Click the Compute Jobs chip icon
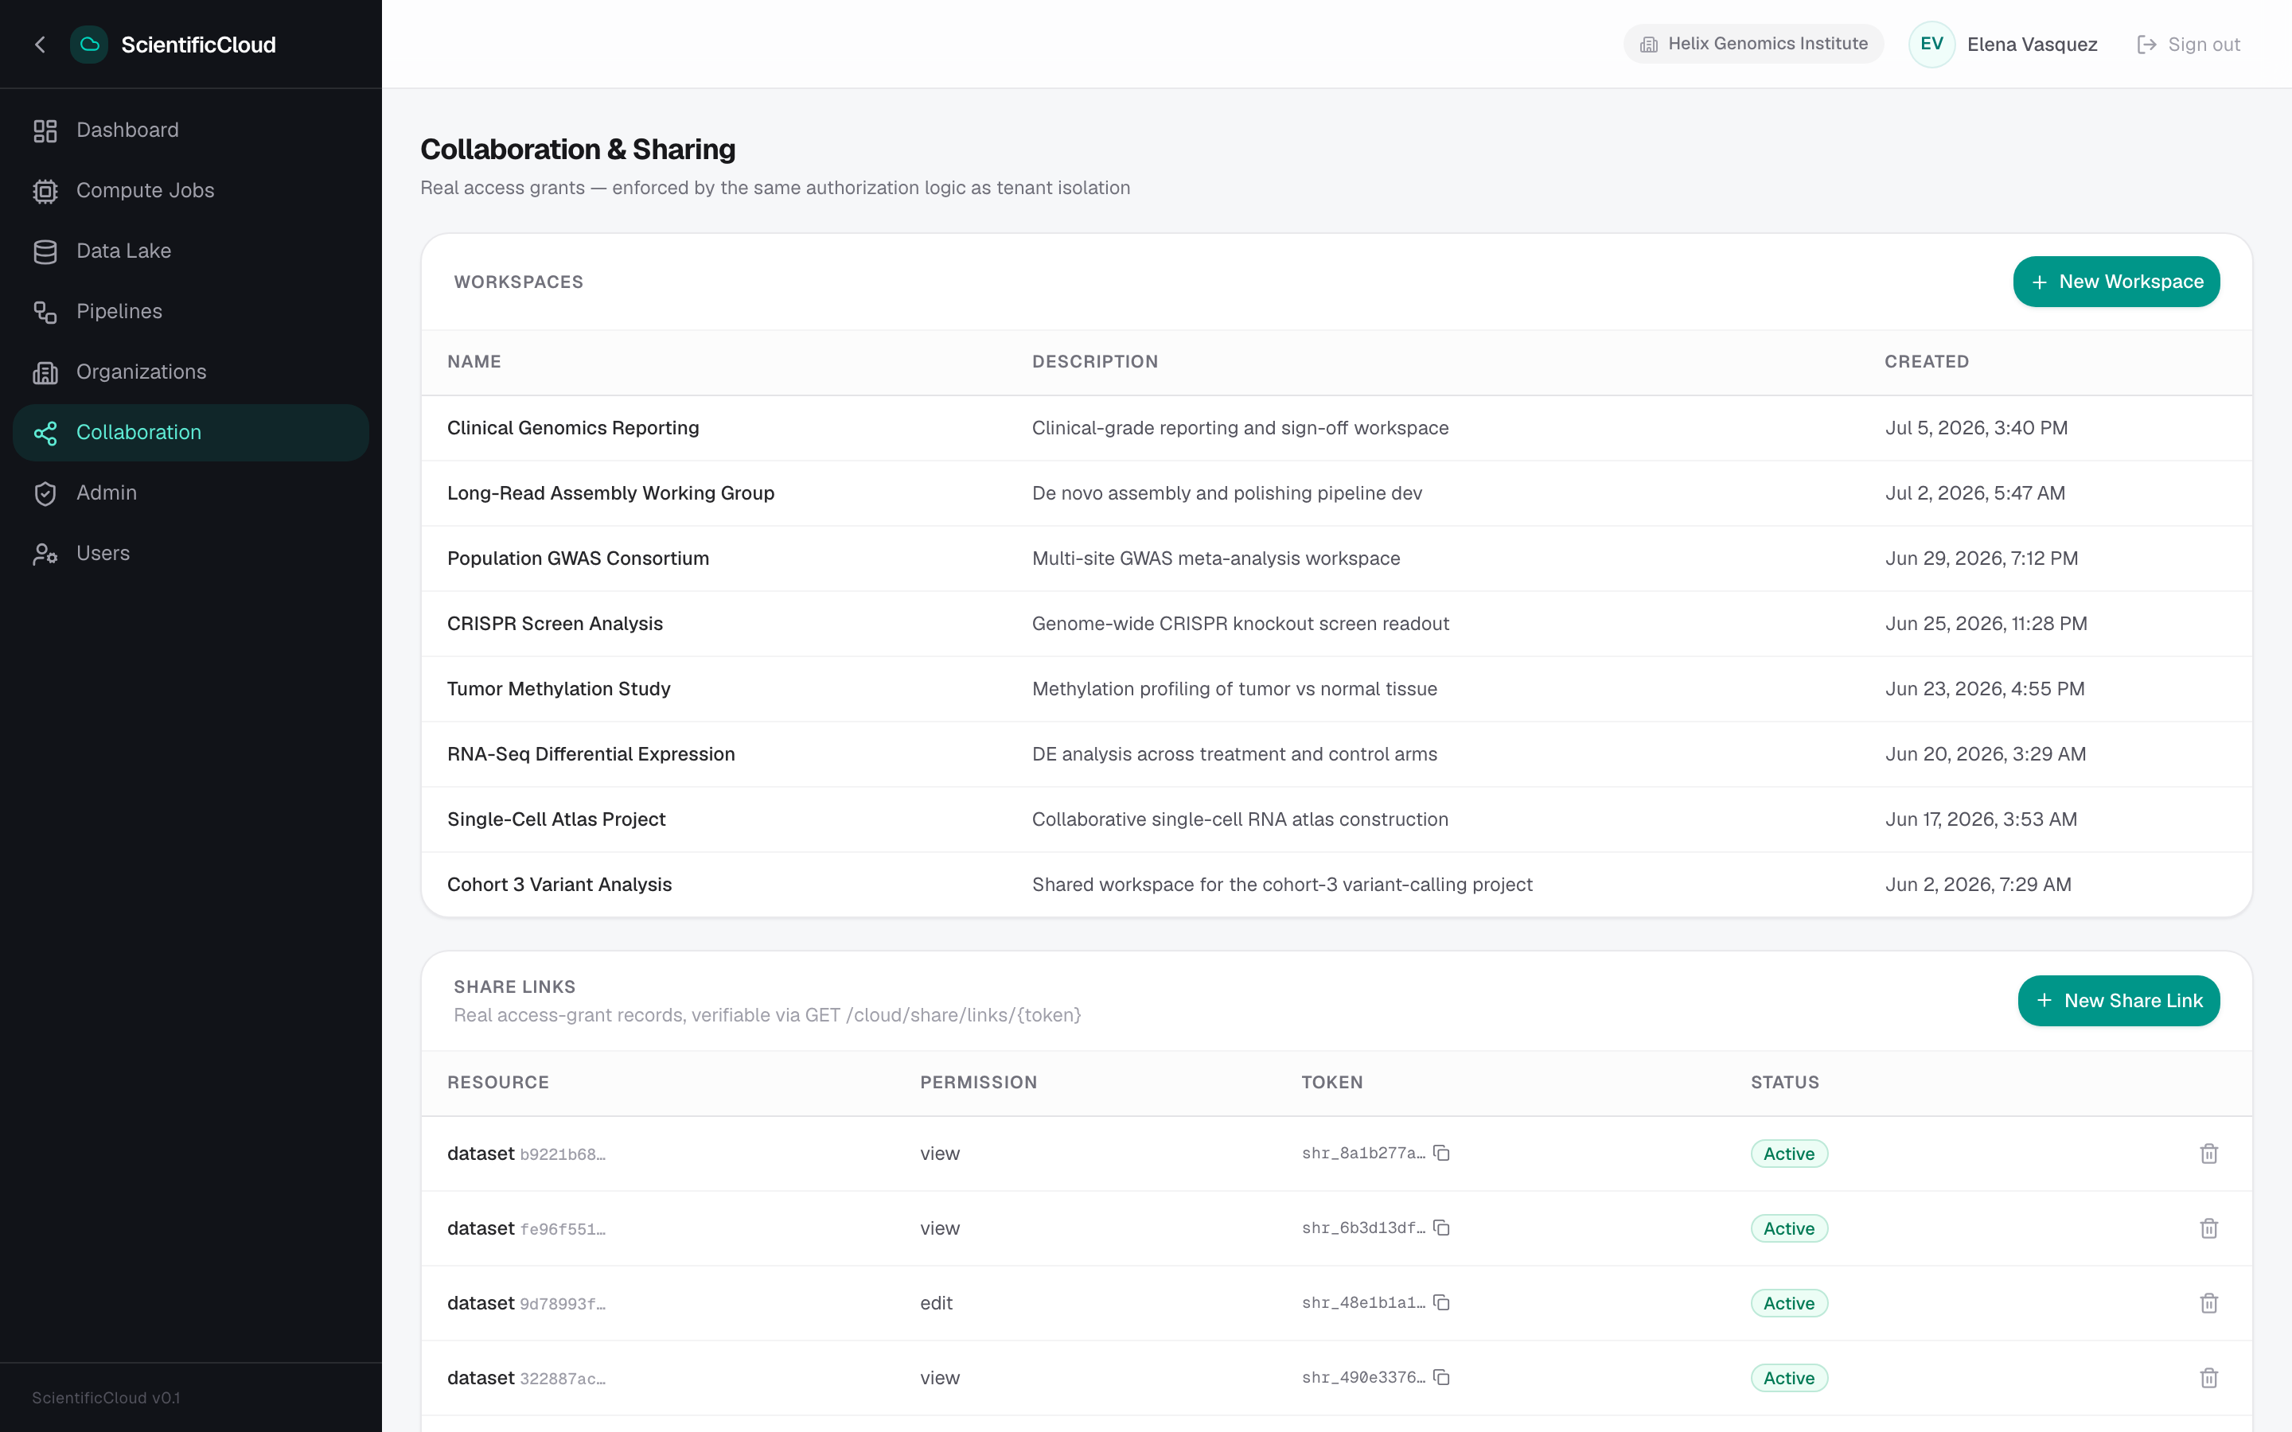 point(45,191)
